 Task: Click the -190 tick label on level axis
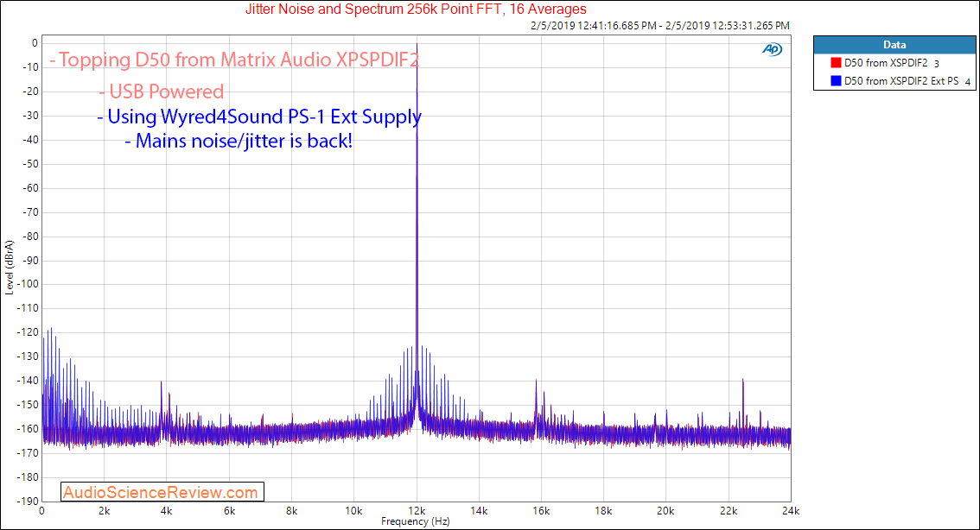click(27, 502)
